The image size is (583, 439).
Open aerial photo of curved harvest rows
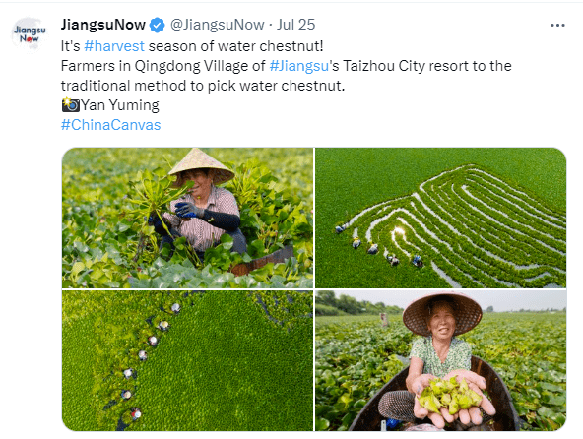pyautogui.click(x=440, y=218)
